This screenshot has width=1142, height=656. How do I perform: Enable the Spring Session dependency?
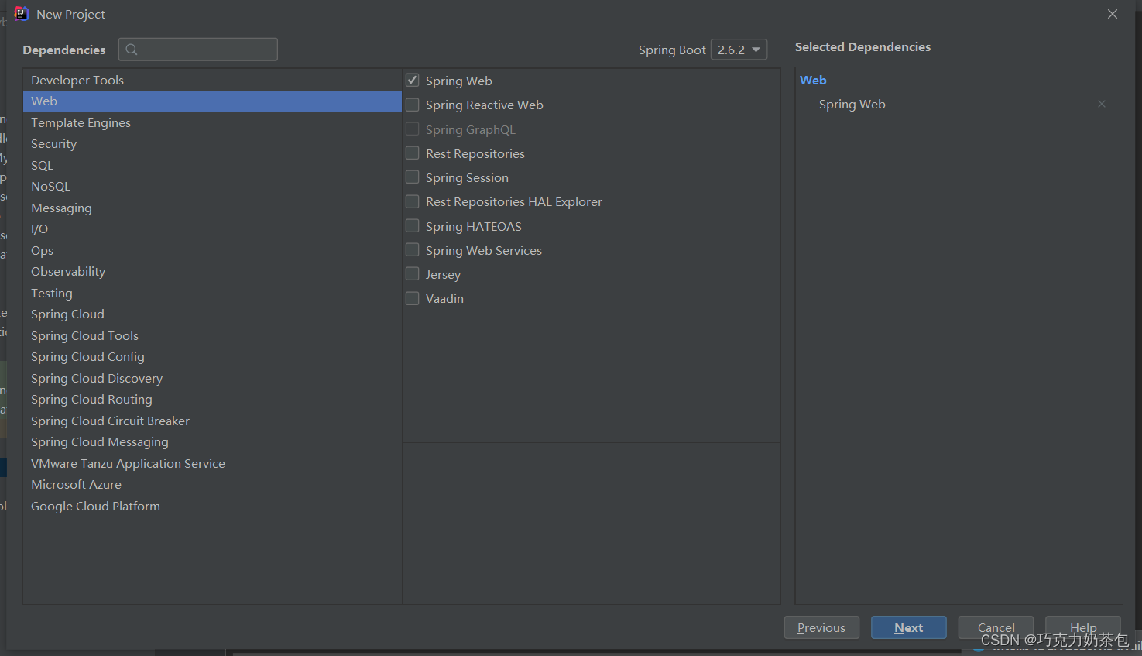412,177
